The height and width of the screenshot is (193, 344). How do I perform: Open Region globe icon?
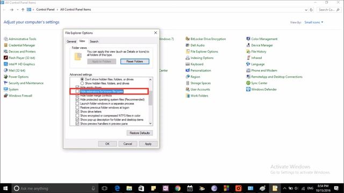(x=188, y=77)
